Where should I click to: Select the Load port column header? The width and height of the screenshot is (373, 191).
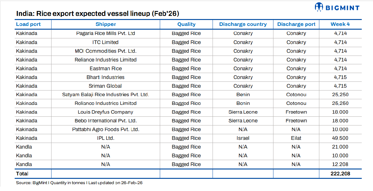(x=28, y=24)
